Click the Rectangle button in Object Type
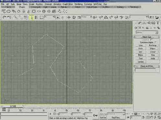This screenshot has height=120, width=161. (153, 45)
